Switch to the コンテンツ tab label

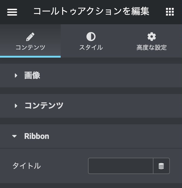[30, 48]
